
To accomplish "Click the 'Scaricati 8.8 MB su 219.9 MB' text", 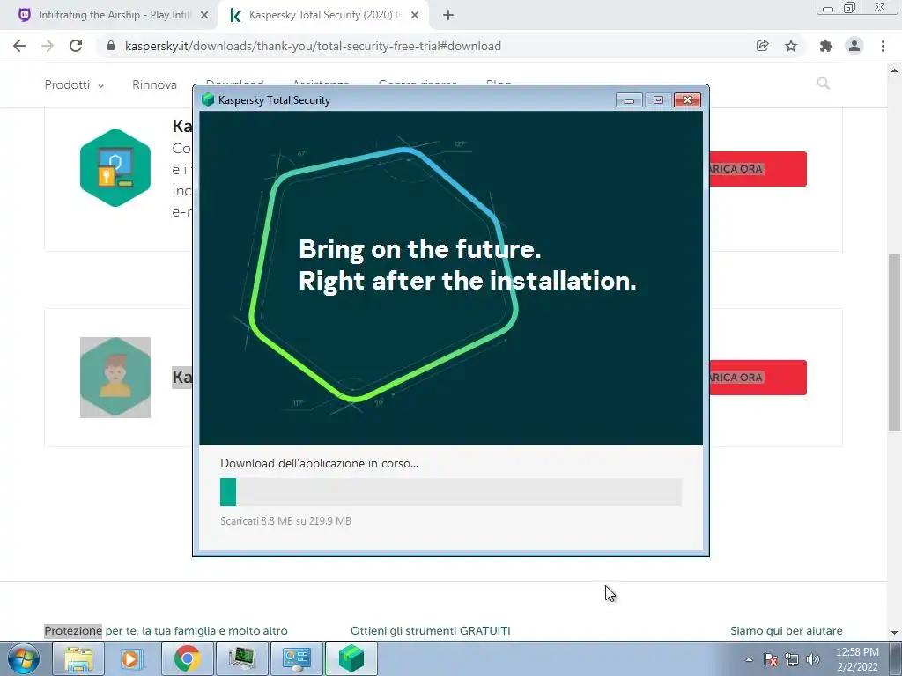I will click(285, 521).
